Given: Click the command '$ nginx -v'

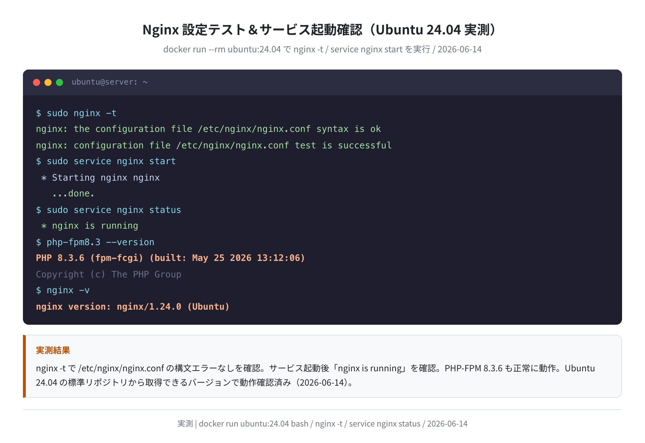Looking at the screenshot, I should (x=63, y=290).
